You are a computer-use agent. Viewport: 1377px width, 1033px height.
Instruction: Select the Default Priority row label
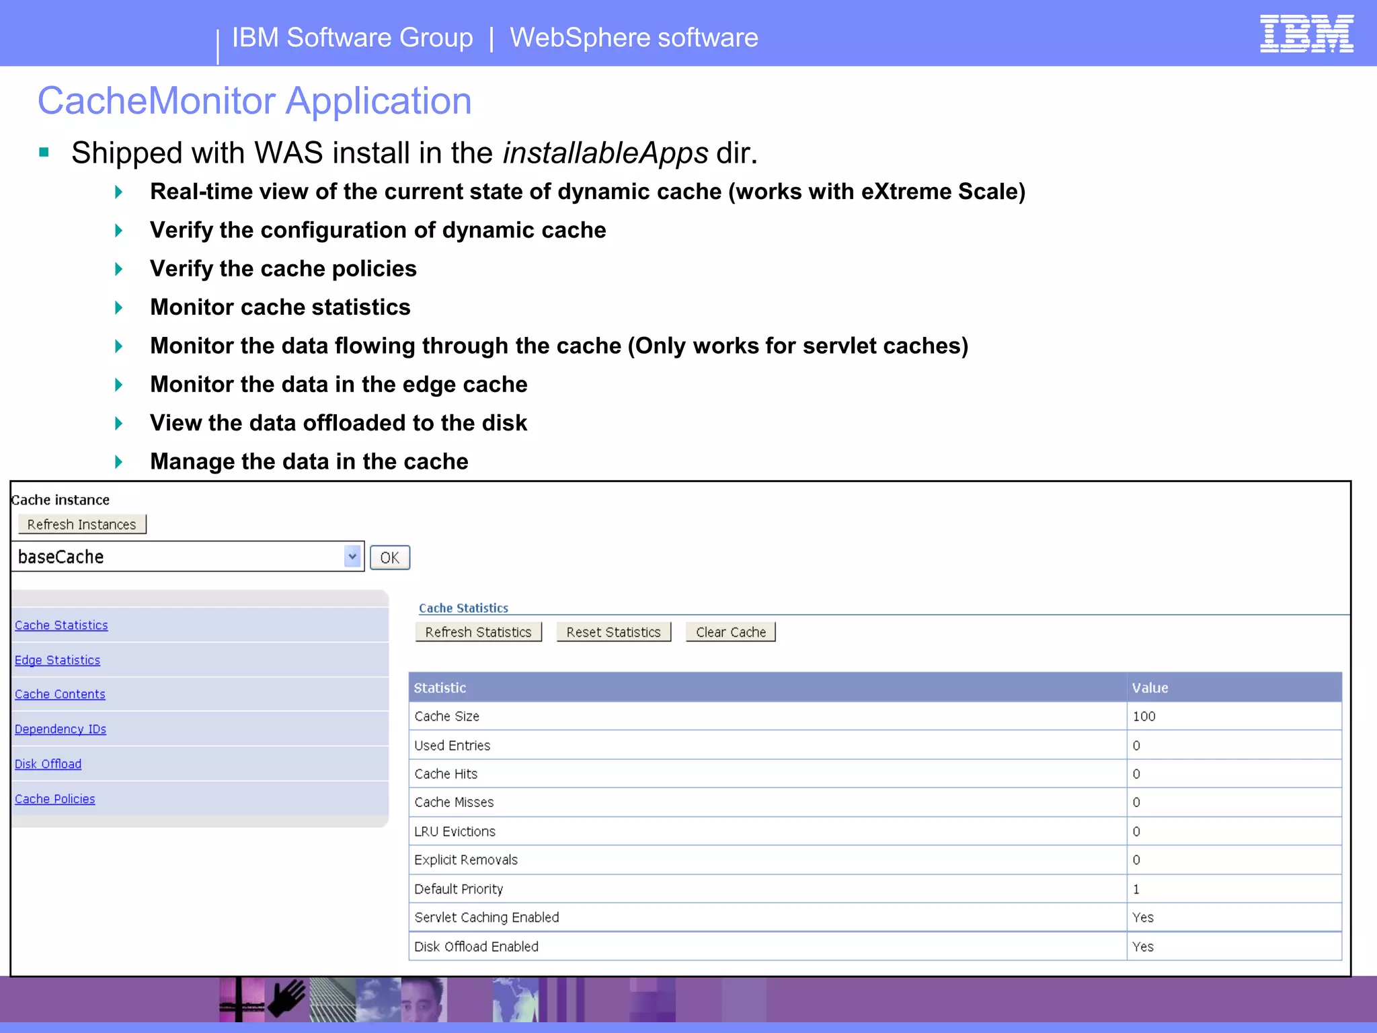[x=459, y=889]
